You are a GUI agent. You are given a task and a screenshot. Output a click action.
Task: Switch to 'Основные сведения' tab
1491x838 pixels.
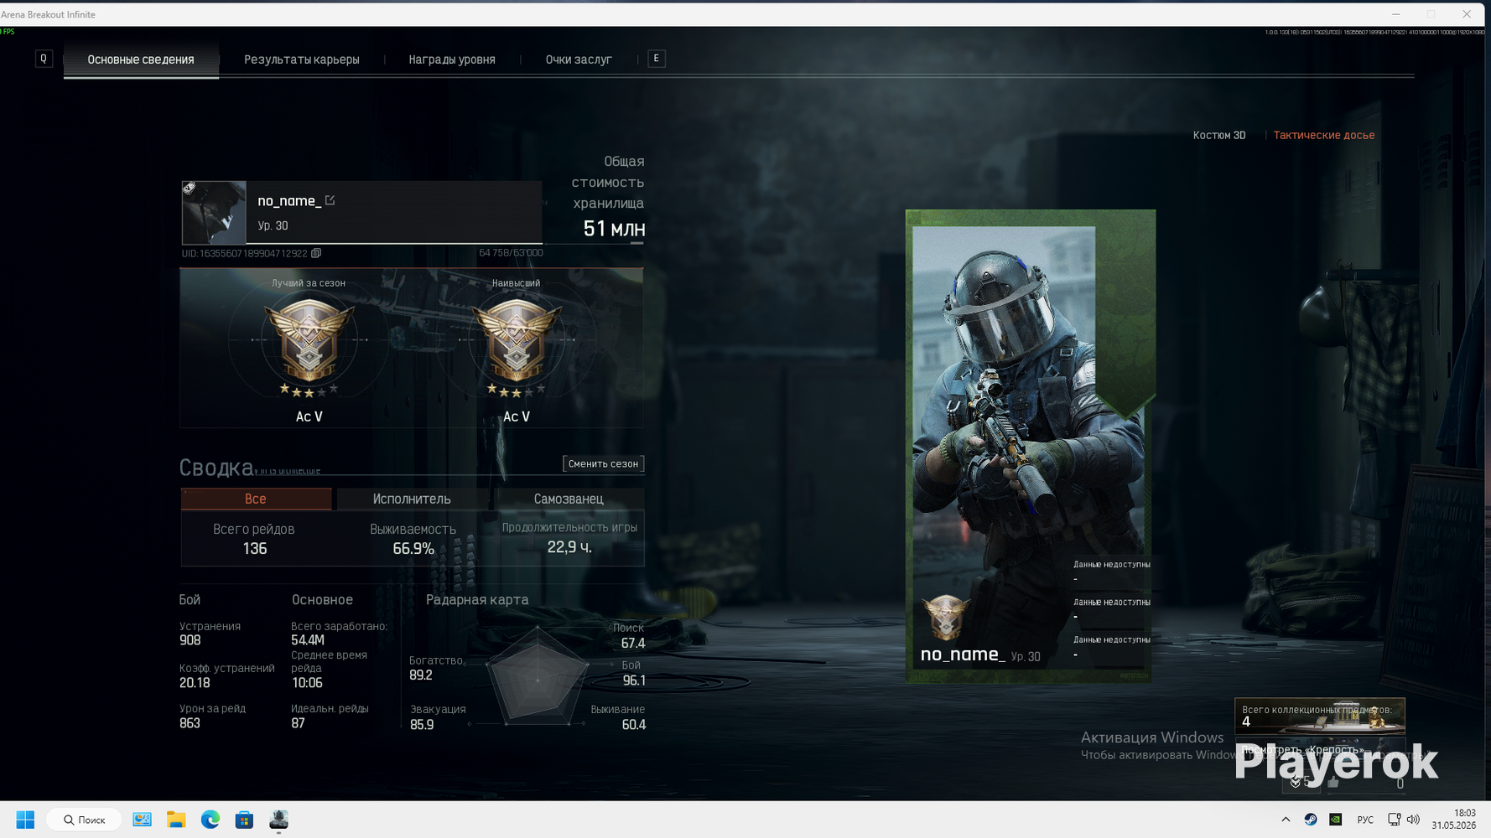141,59
